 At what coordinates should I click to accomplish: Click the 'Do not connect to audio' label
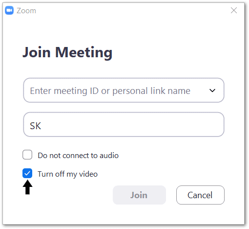78,156
